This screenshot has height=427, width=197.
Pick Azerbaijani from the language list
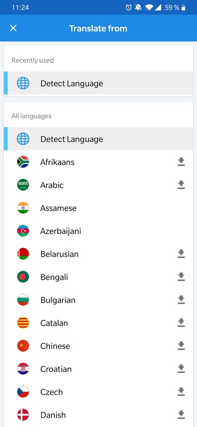tap(98, 231)
